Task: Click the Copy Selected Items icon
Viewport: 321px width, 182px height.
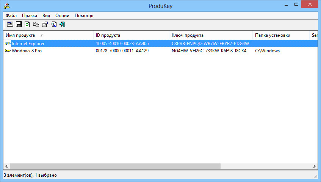Action: tap(36, 24)
